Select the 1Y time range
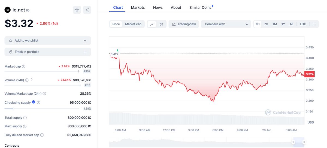327x148 pixels. tap(283, 24)
